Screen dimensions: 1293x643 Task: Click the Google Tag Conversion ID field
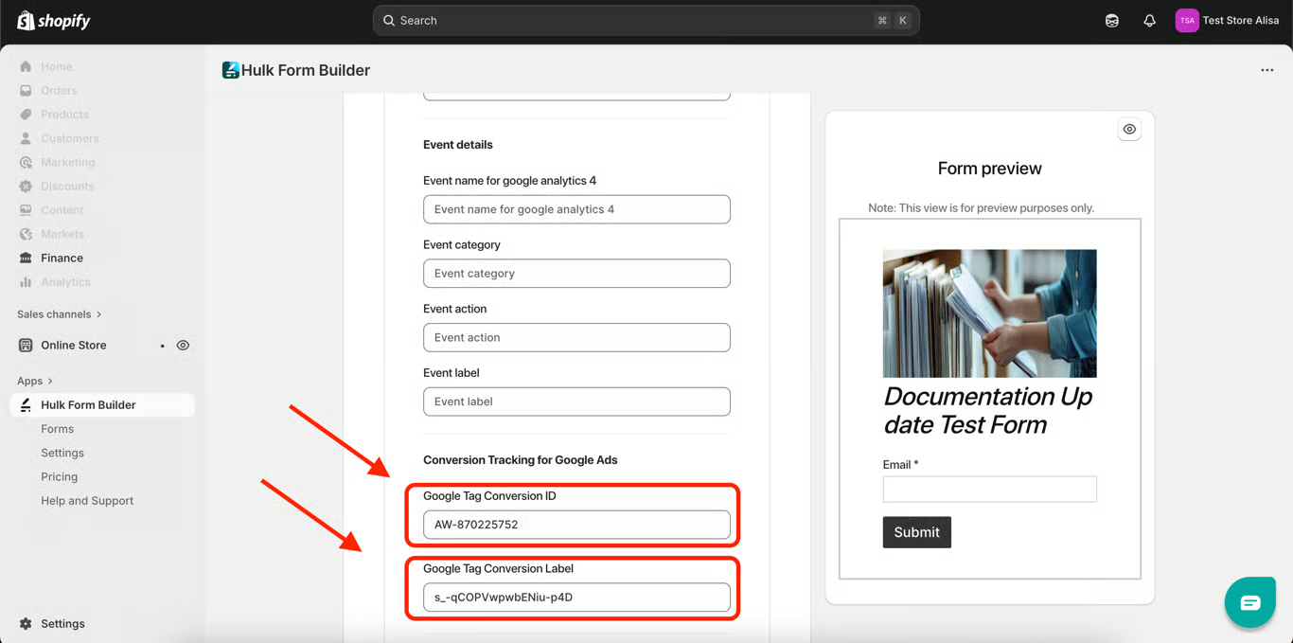coord(576,525)
